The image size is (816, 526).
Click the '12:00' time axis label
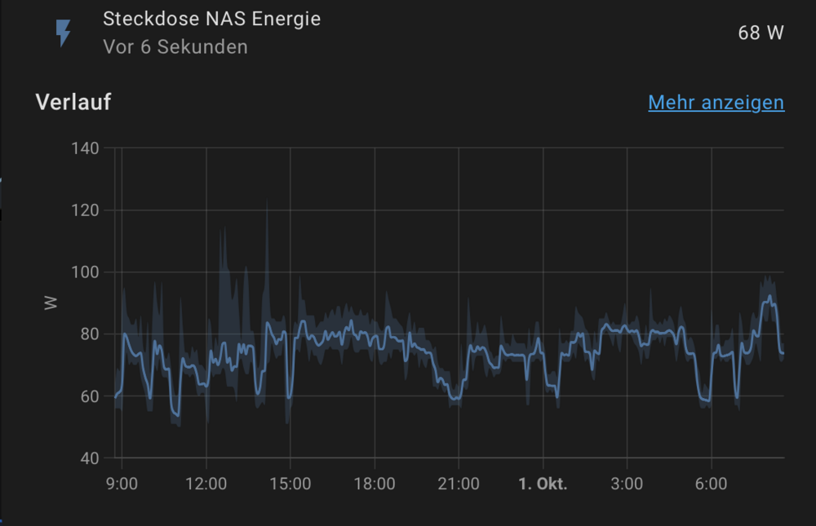pyautogui.click(x=206, y=484)
